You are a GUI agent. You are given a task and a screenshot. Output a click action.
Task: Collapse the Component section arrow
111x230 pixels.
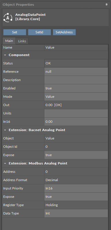(x=5, y=55)
